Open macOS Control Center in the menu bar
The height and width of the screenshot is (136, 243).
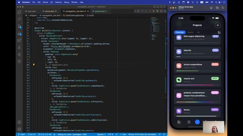pos(220,2)
